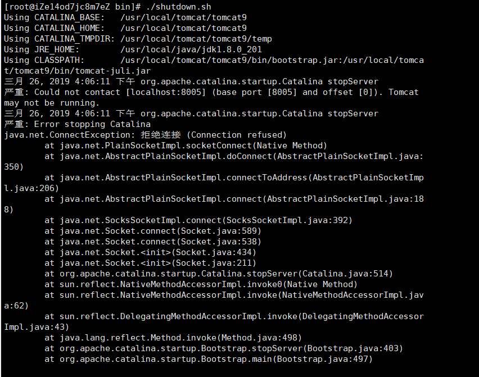Click the Bootstrap.main Bootstrap.java:497 line
This screenshot has width=479, height=377.
pyautogui.click(x=209, y=359)
